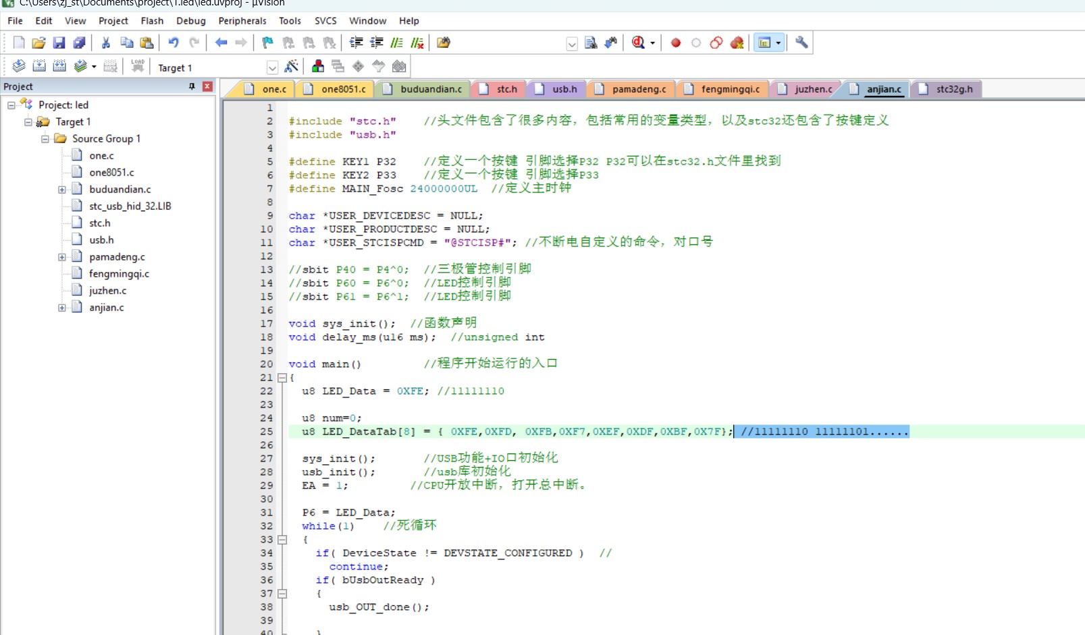Image resolution: width=1085 pixels, height=635 pixels.
Task: Switch to the one8051.c tab
Action: click(335, 89)
